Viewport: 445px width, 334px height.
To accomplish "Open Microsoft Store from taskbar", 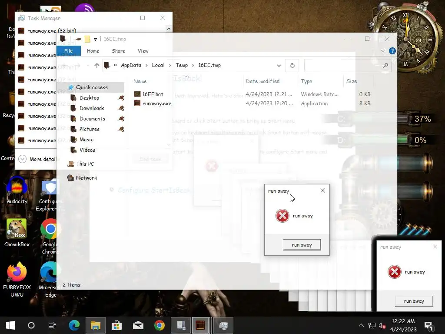I will point(116,325).
